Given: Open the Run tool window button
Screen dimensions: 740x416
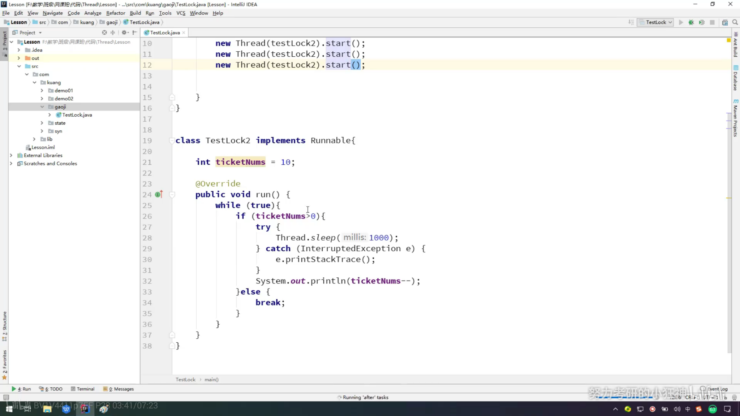Looking at the screenshot, I should tap(21, 389).
